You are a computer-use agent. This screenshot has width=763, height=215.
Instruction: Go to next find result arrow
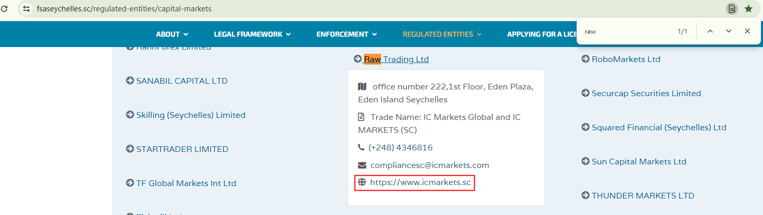pyautogui.click(x=729, y=32)
